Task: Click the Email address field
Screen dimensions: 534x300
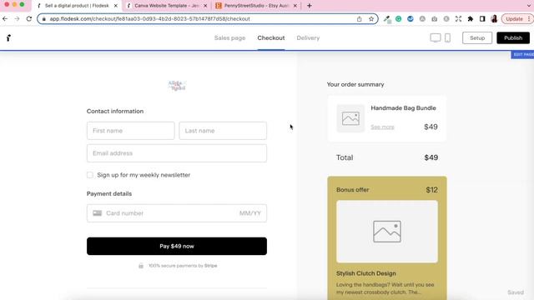Action: click(177, 153)
